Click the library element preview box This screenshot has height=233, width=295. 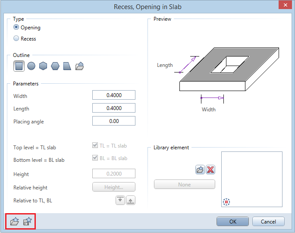point(252,179)
